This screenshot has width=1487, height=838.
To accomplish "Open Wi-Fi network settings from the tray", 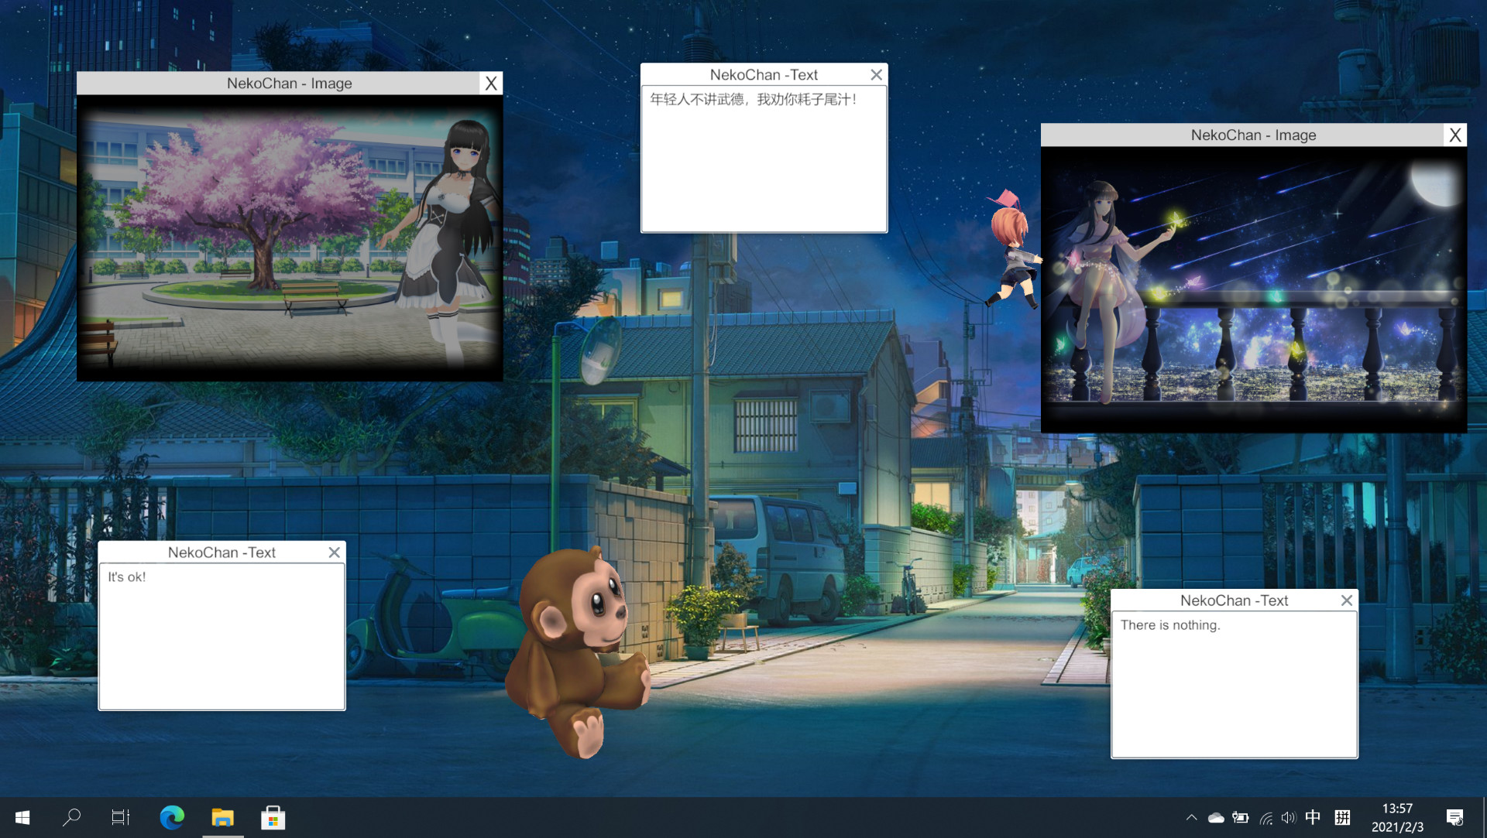I will (x=1265, y=817).
